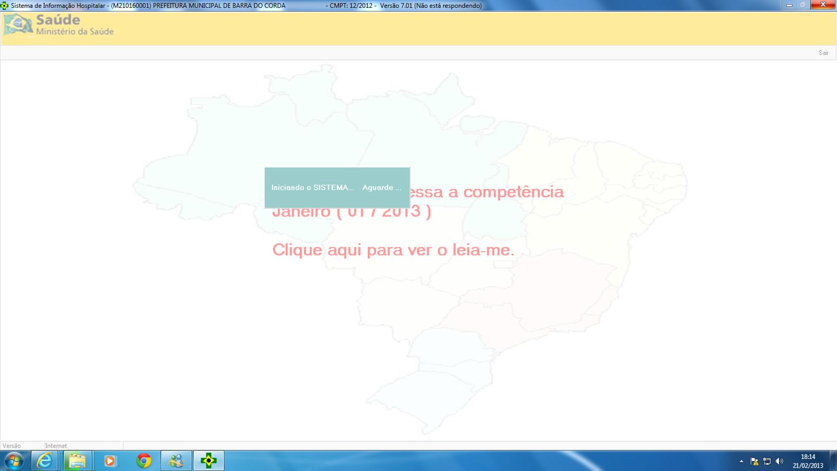
Task: Open Windows Explorer from the taskbar
Action: click(78, 461)
